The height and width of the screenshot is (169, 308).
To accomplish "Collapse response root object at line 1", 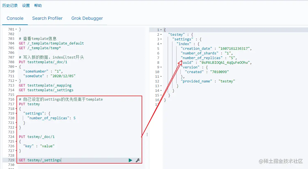I will point(161,30).
